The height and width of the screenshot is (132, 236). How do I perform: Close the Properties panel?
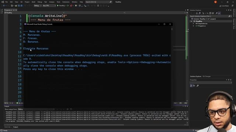231,80
